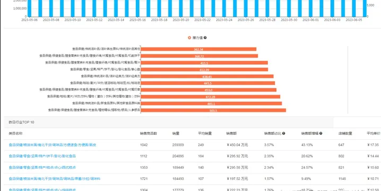The height and width of the screenshot is (191, 381).
Task: Click the 503.5 potential value bar
Action: 213,110
